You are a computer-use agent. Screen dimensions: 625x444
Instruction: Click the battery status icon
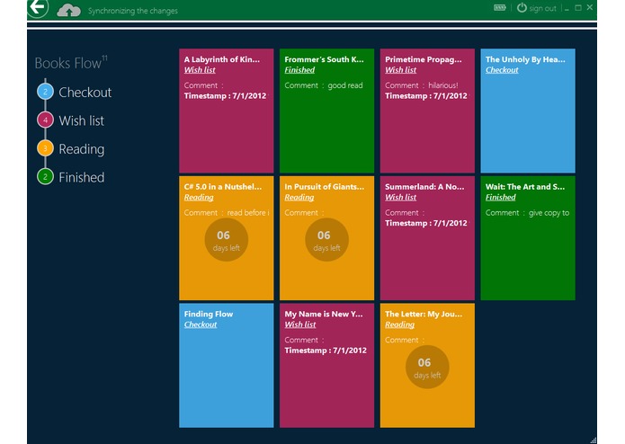coord(499,7)
